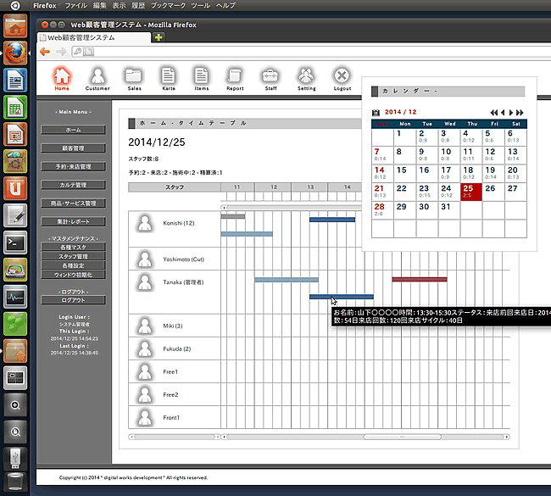
Task: Click the カルテ管理 sidebar button
Action: 73,185
